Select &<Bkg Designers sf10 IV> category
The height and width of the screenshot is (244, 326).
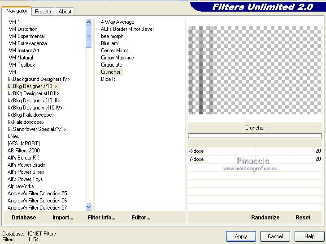(x=35, y=108)
